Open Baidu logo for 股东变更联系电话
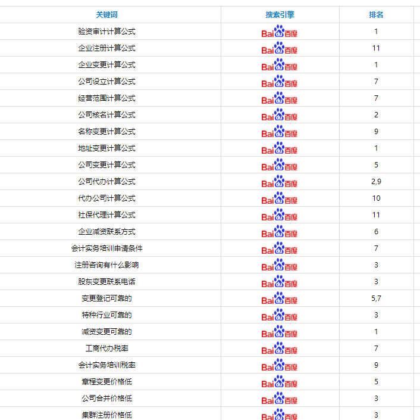420x420 pixels. tap(280, 281)
